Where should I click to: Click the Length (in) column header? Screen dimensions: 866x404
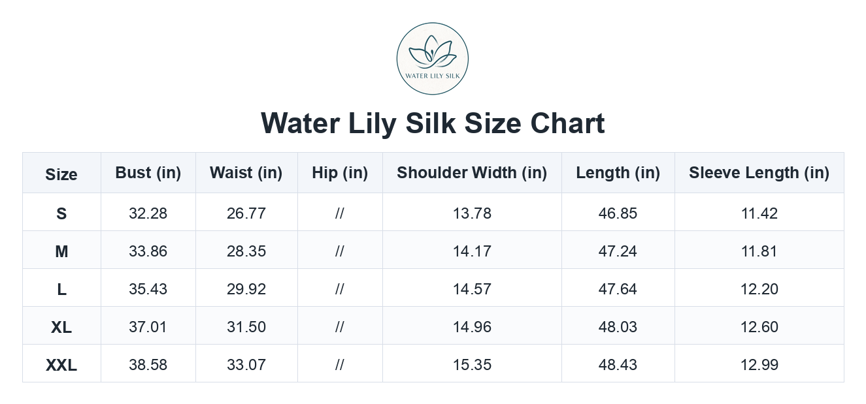click(618, 173)
